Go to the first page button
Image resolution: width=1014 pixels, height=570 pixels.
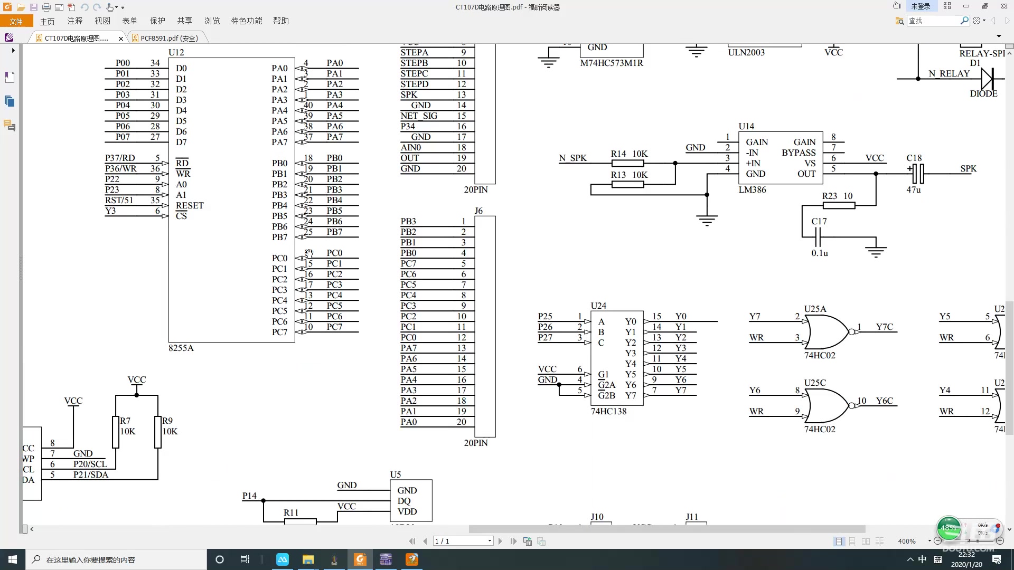click(x=412, y=541)
